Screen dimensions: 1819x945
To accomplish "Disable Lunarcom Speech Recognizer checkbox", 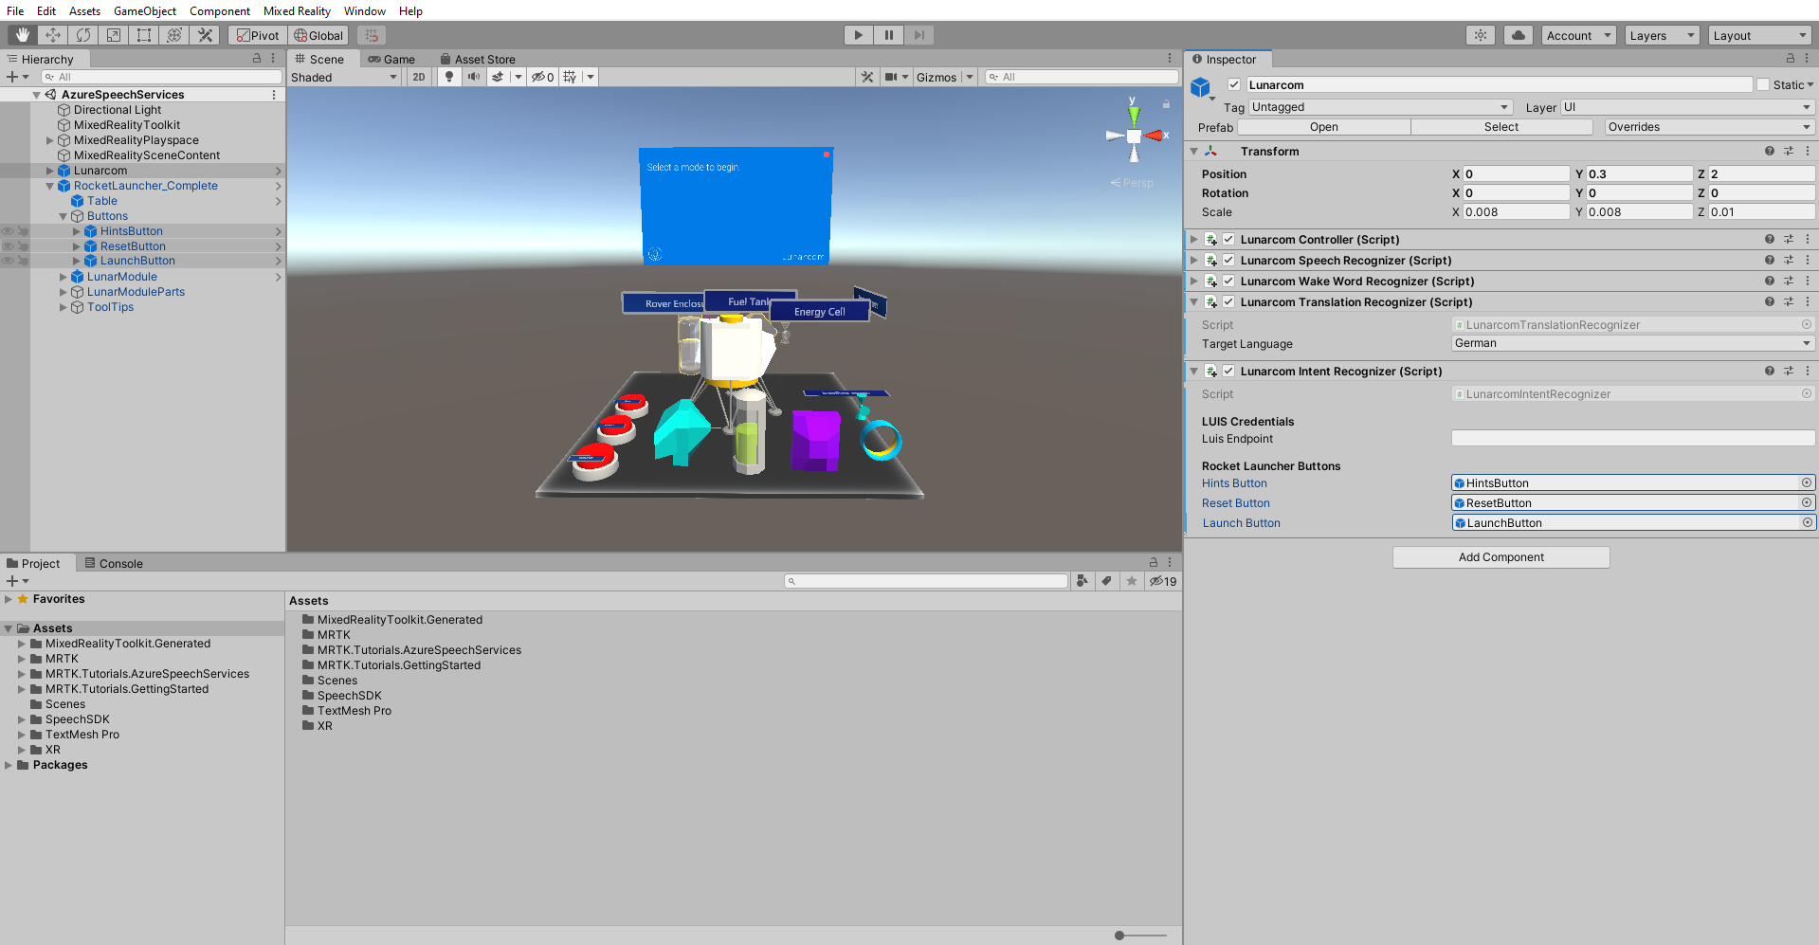I will [1228, 260].
